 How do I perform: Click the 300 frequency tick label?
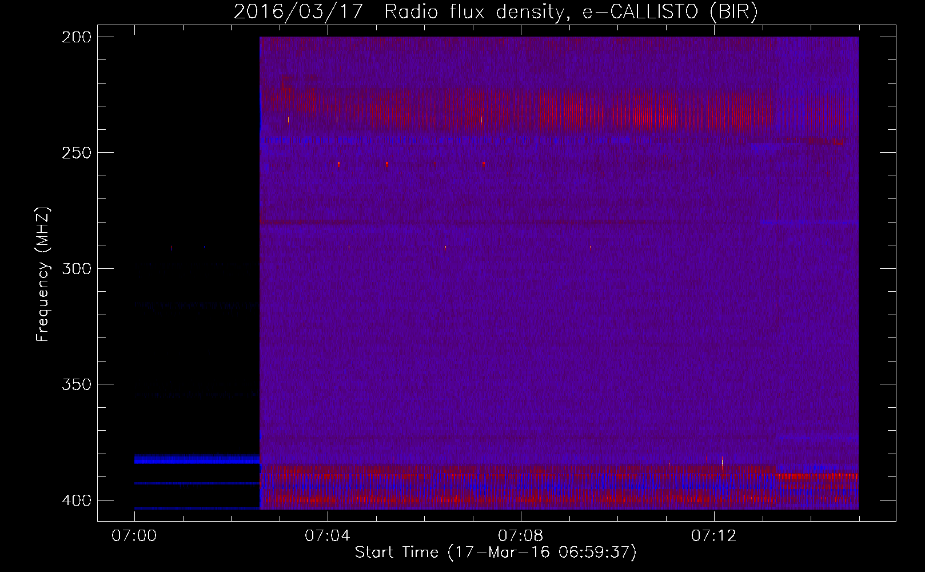point(77,268)
